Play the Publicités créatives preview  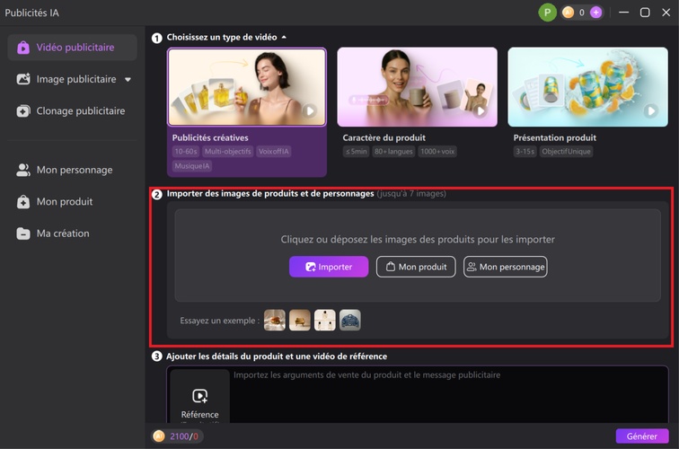coord(310,110)
